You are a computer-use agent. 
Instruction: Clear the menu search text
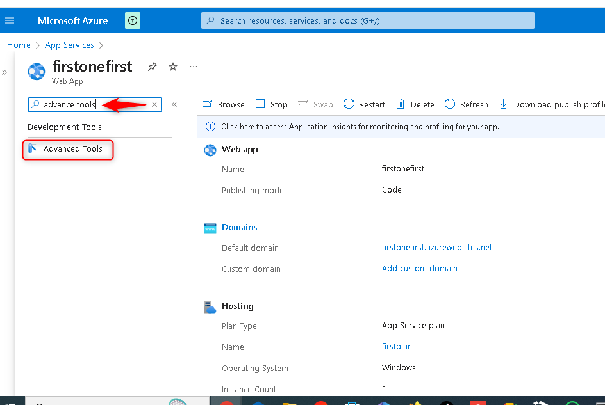154,104
